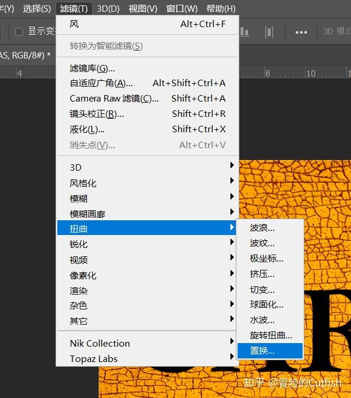Expand the 视频 submenu
351x398 pixels.
tap(147, 260)
